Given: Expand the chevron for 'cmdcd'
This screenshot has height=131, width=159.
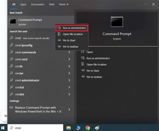Looking at the screenshot, I should pyautogui.click(x=69, y=87).
